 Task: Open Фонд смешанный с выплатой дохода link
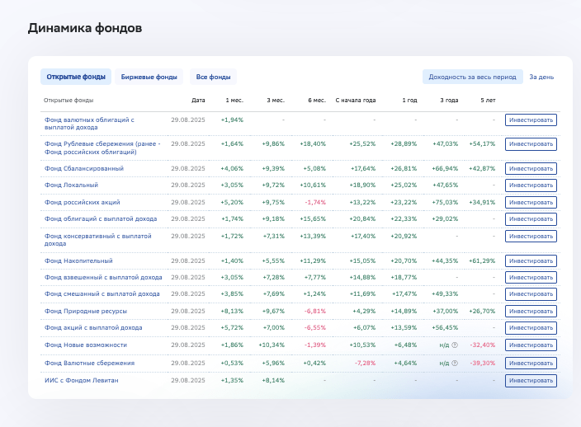click(102, 293)
